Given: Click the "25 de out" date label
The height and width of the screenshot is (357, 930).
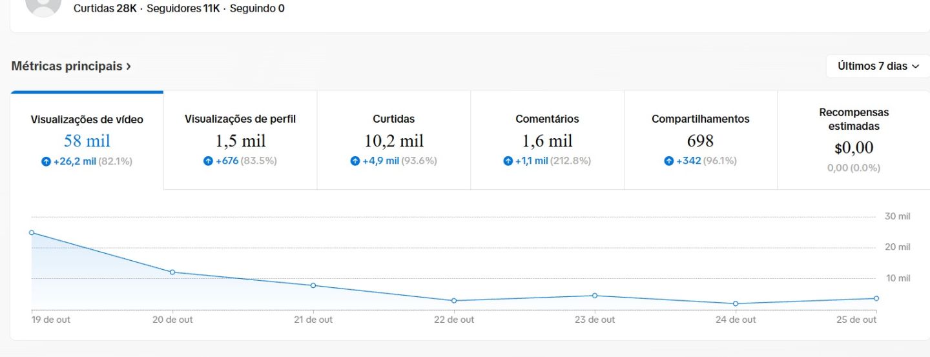Looking at the screenshot, I should (x=856, y=320).
